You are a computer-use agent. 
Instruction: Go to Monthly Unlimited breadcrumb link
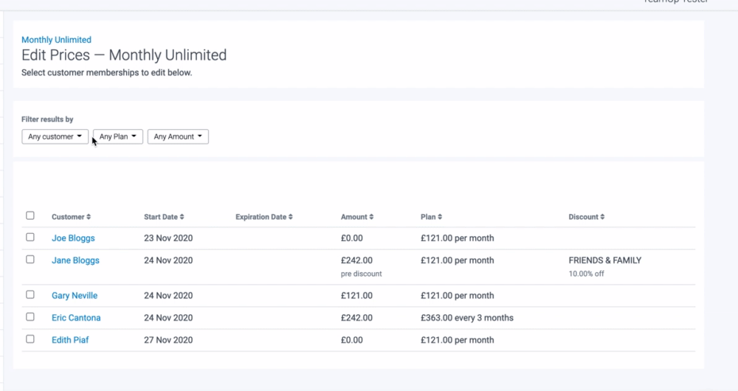[x=56, y=40]
